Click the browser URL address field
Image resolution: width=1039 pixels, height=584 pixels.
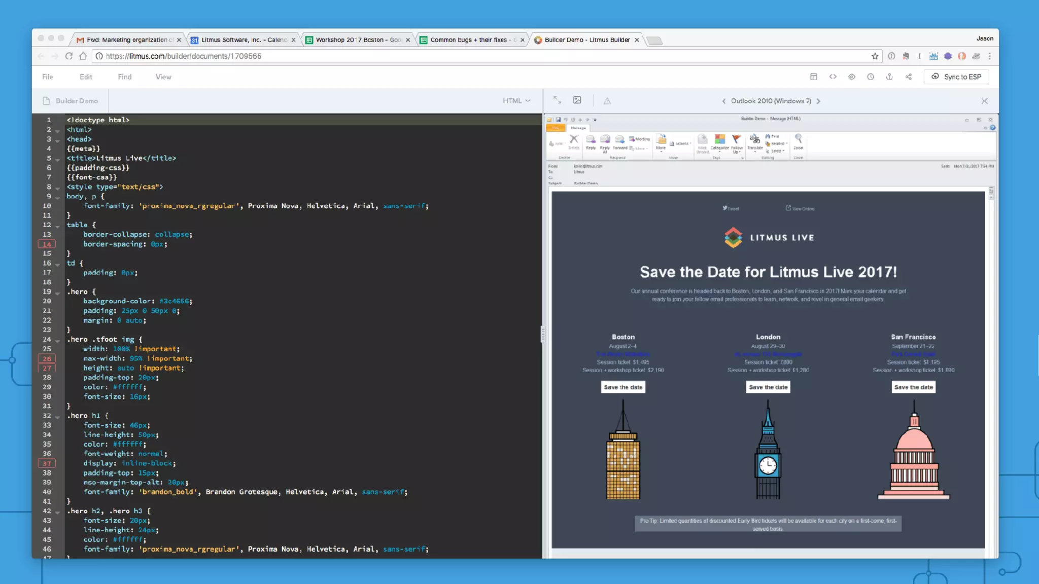point(457,56)
